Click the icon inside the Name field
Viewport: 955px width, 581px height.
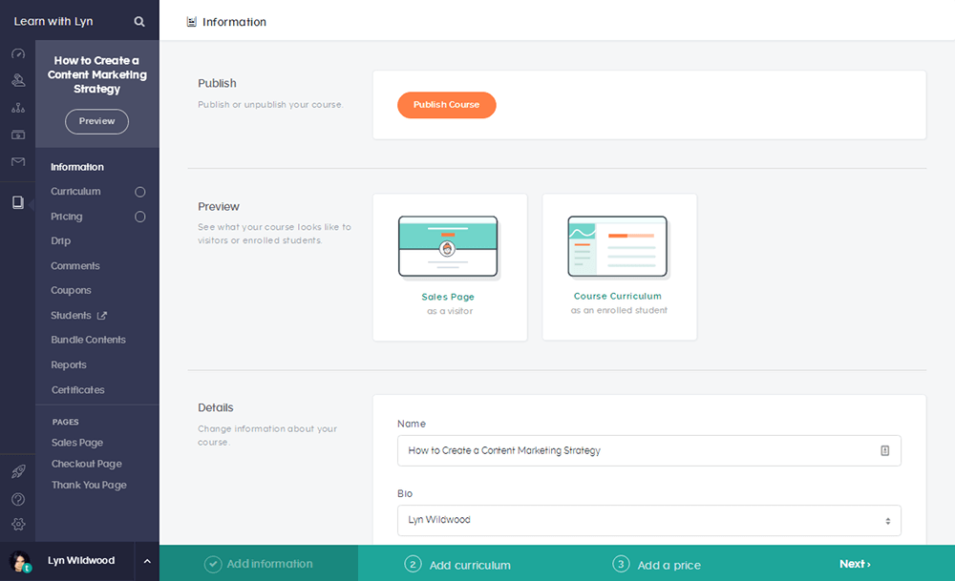point(885,450)
